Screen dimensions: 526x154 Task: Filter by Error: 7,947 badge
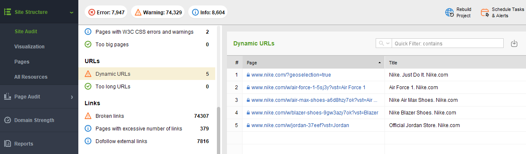click(107, 12)
